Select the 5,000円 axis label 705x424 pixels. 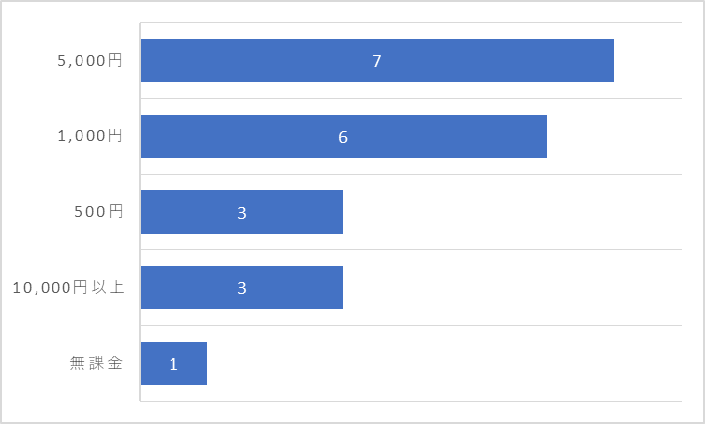tap(90, 60)
